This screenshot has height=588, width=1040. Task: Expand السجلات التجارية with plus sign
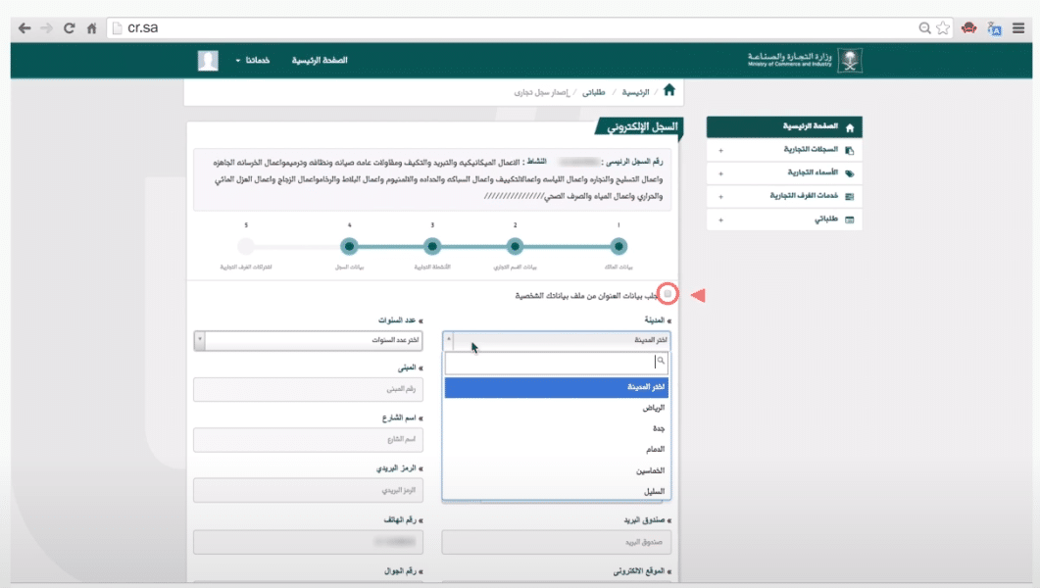click(x=721, y=151)
